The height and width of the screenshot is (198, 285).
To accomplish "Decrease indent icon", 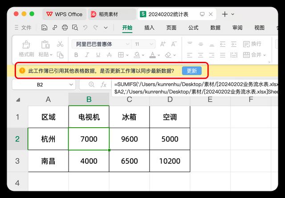I will (x=223, y=44).
